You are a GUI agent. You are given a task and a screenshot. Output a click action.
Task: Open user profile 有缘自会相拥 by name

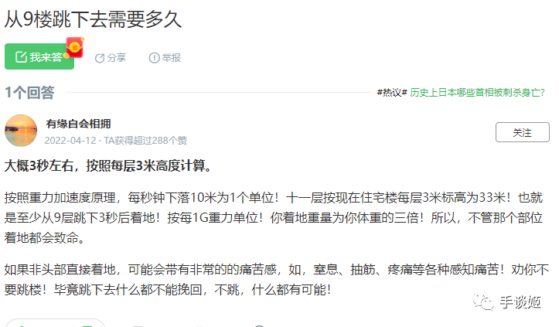click(78, 124)
